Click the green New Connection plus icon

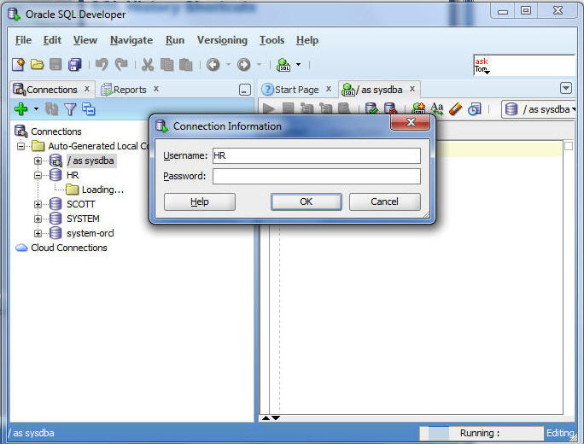(x=21, y=109)
